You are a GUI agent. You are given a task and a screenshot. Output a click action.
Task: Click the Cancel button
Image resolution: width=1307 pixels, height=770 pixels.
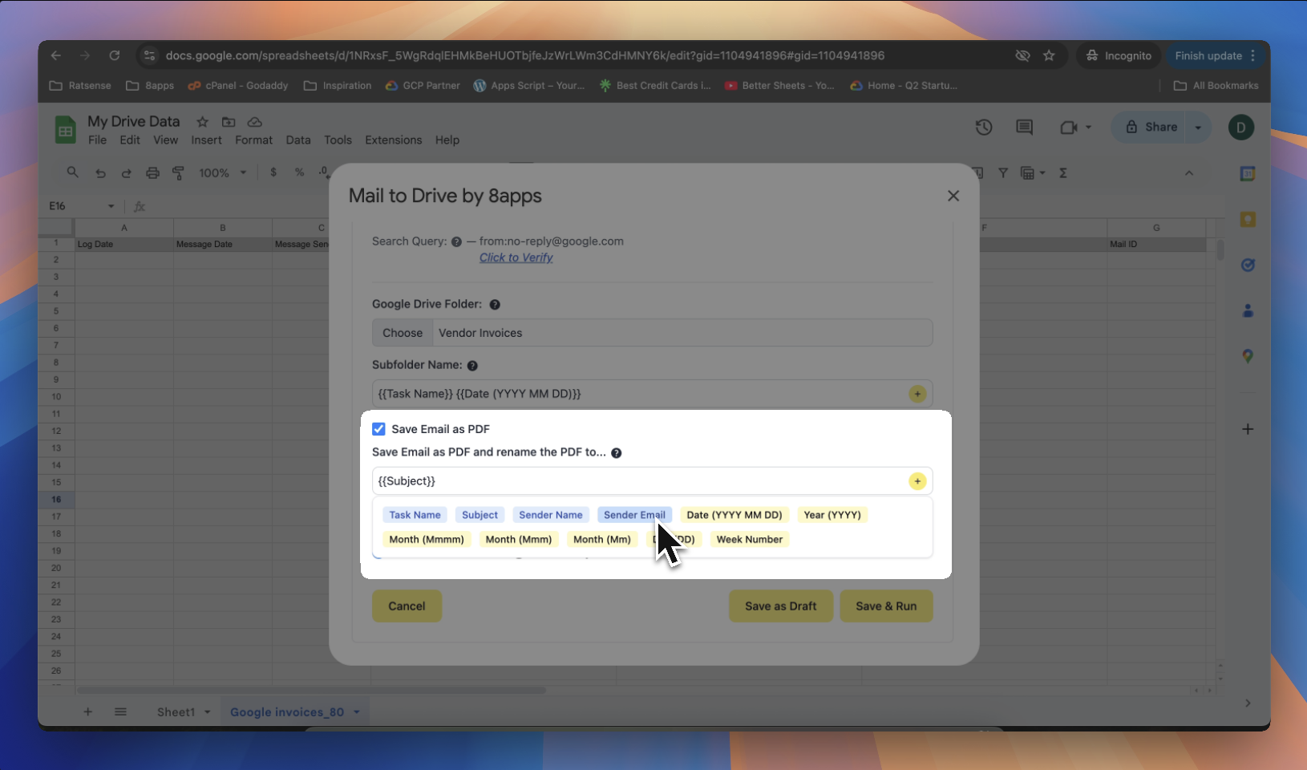pos(407,606)
